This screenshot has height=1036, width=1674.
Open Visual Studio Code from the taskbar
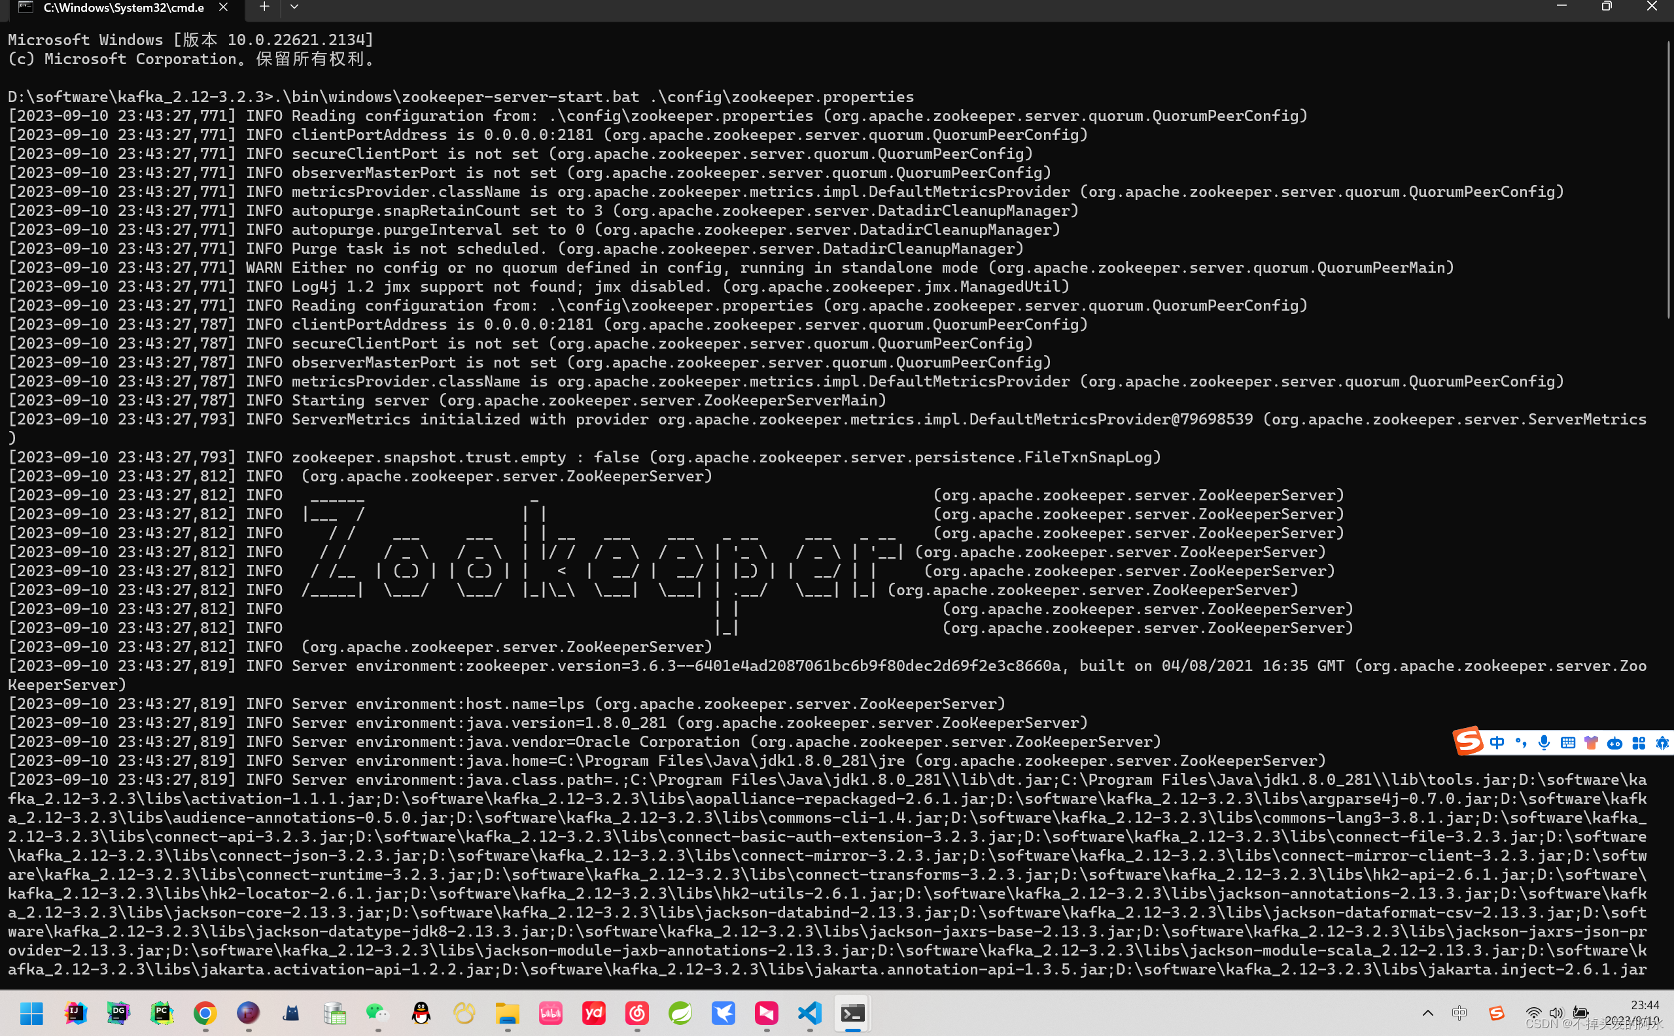pyautogui.click(x=809, y=1012)
